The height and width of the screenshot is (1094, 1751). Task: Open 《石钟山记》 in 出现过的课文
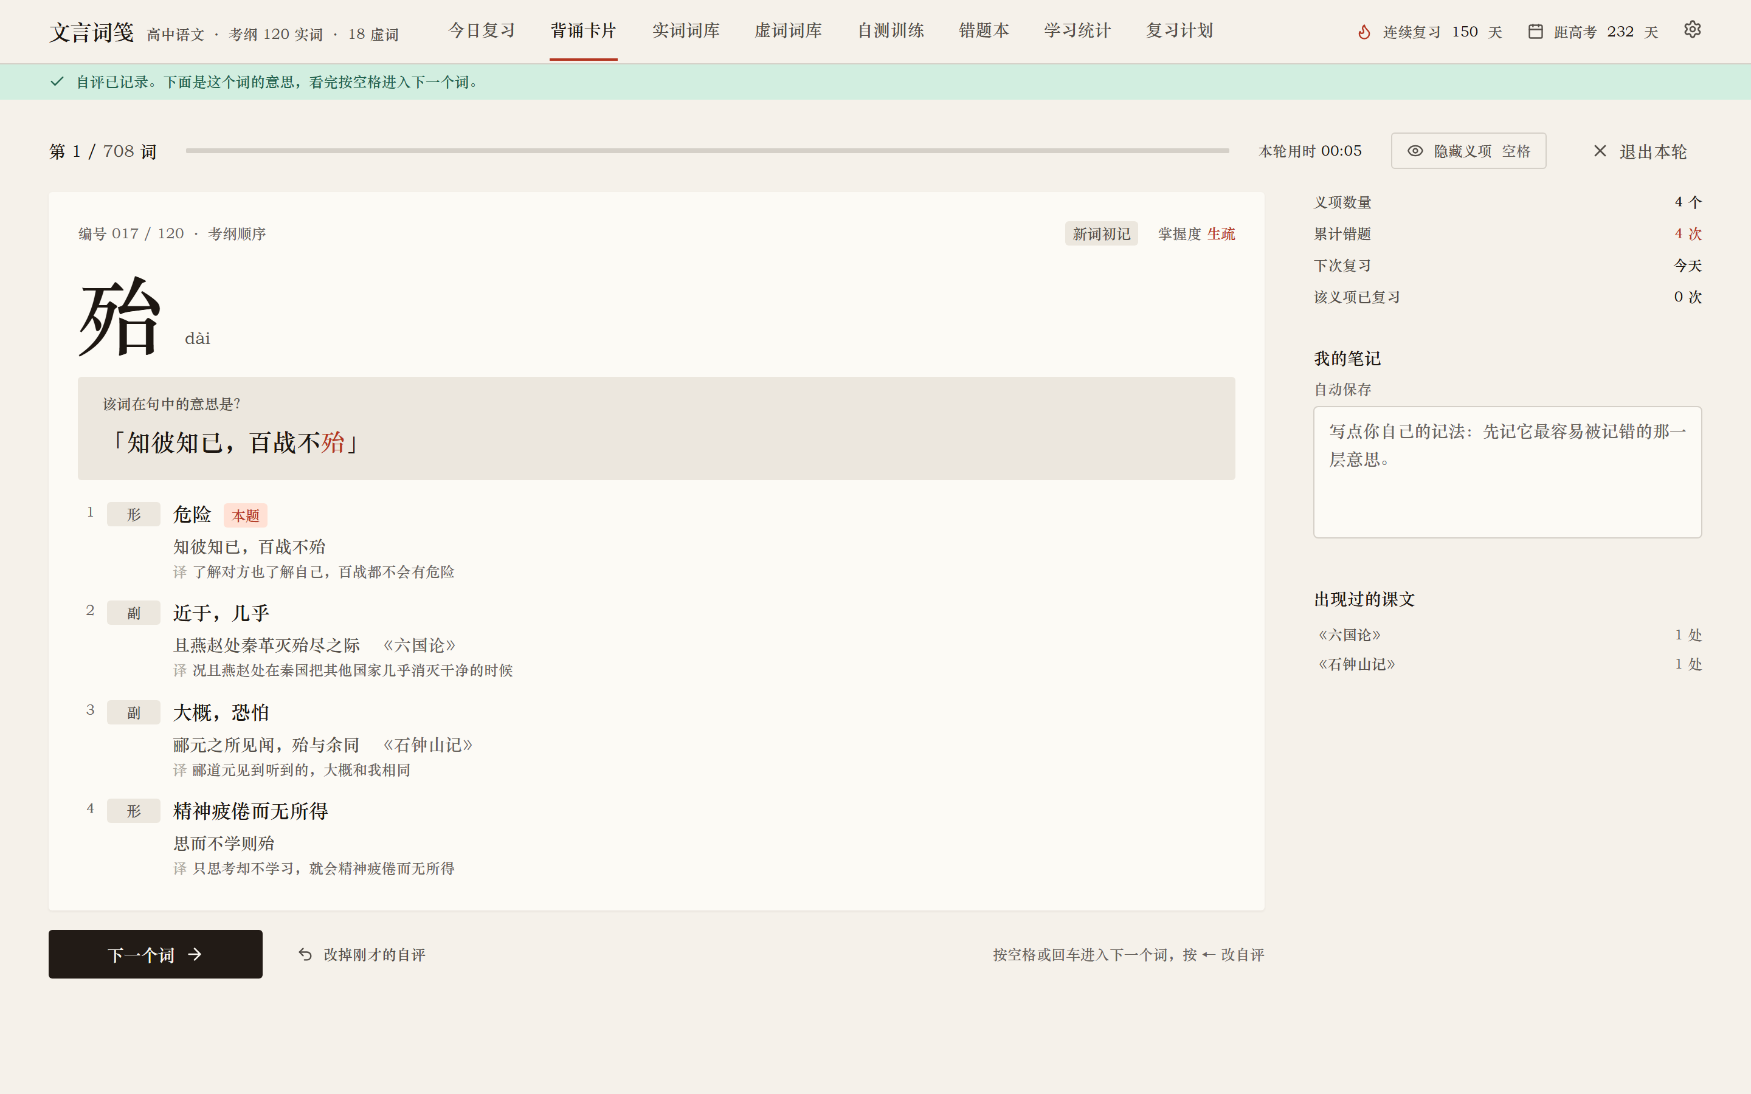[1356, 664]
